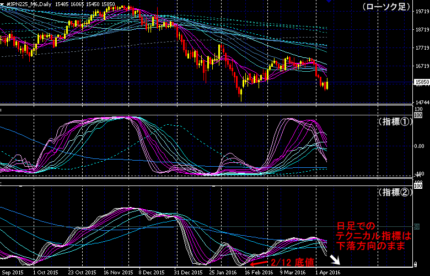Click the 25 Jan 2016 date label
The image size is (430, 276).
coord(223,273)
